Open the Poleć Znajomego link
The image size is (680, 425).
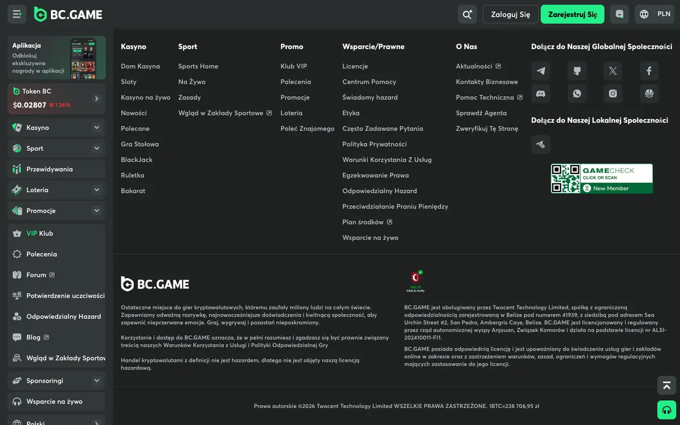pyautogui.click(x=308, y=129)
